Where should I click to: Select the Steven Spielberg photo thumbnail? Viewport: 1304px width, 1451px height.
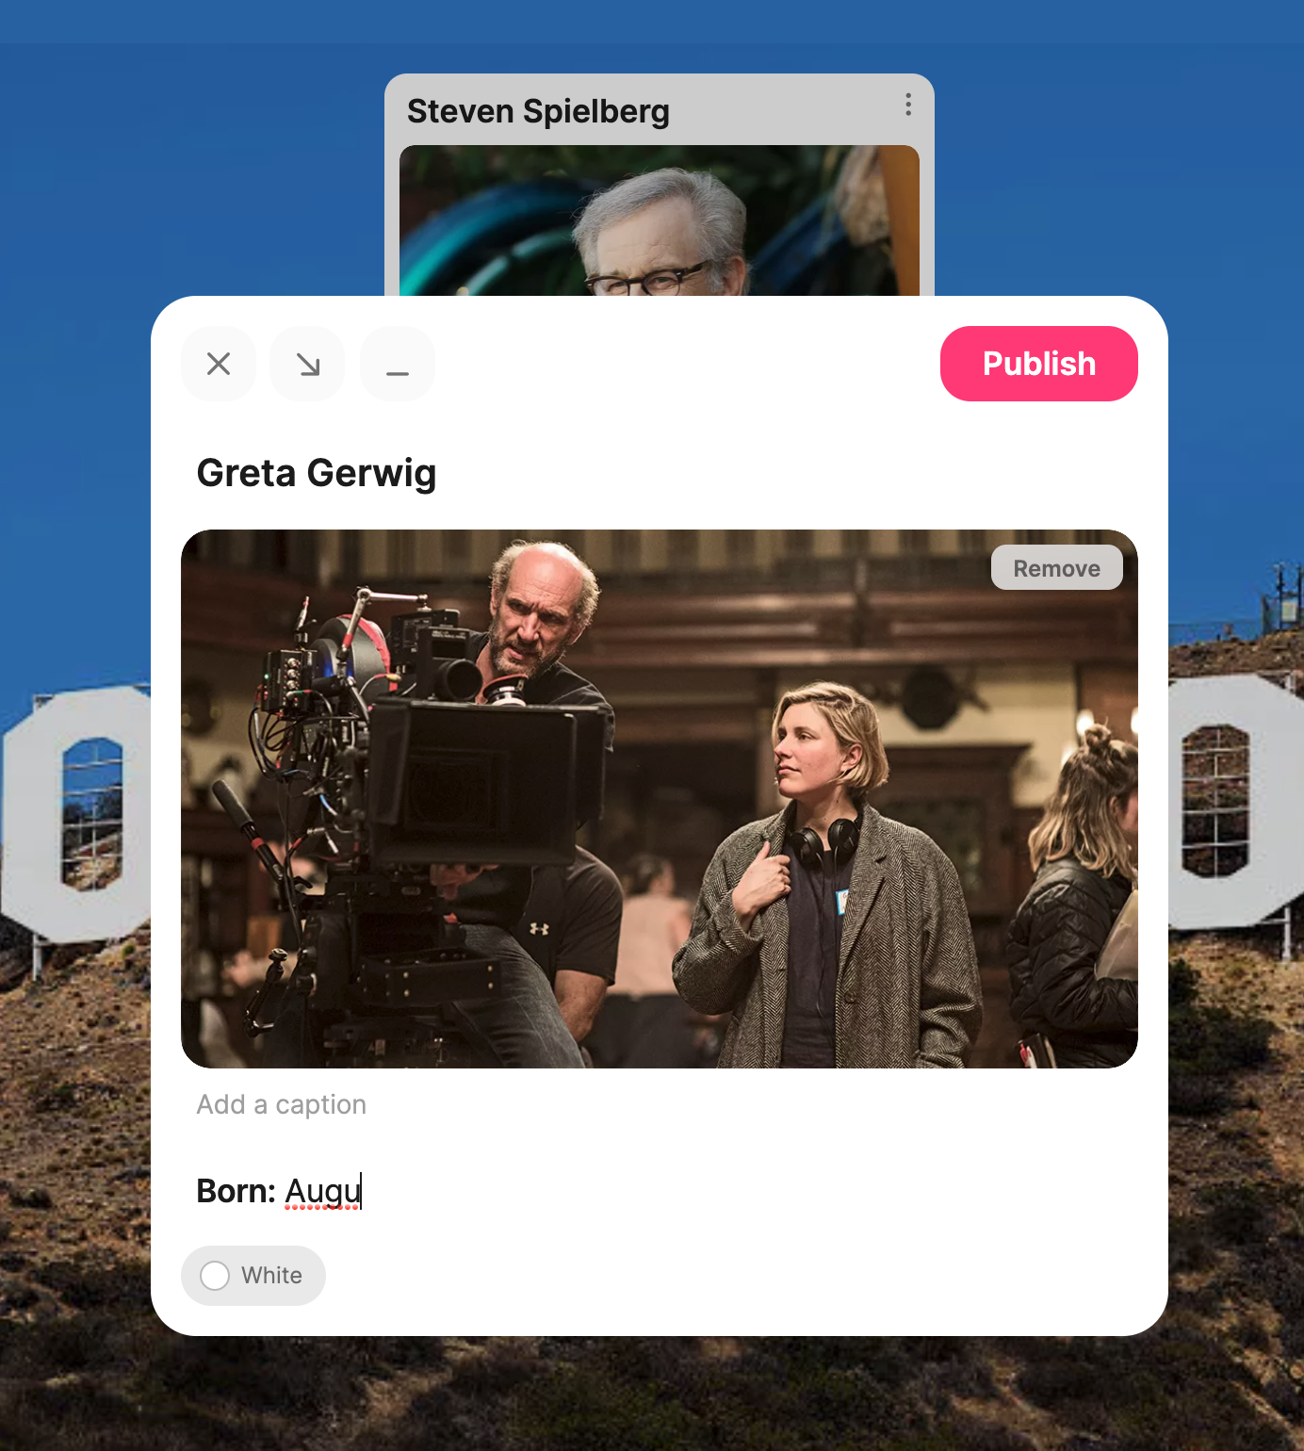(660, 220)
